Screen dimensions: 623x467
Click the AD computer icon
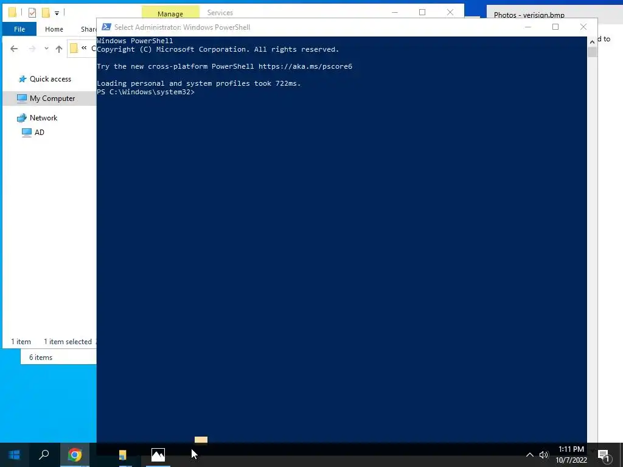[27, 132]
